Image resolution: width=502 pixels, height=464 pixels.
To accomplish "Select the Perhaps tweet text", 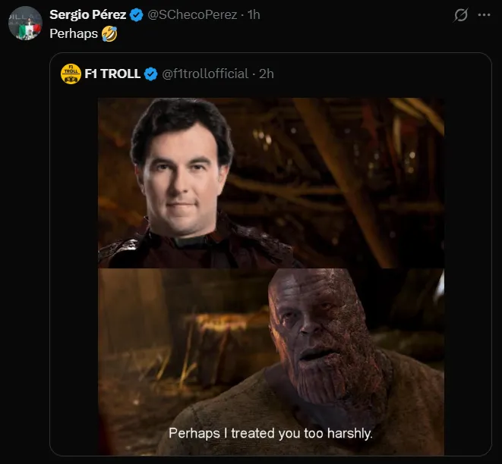I will [x=73, y=34].
